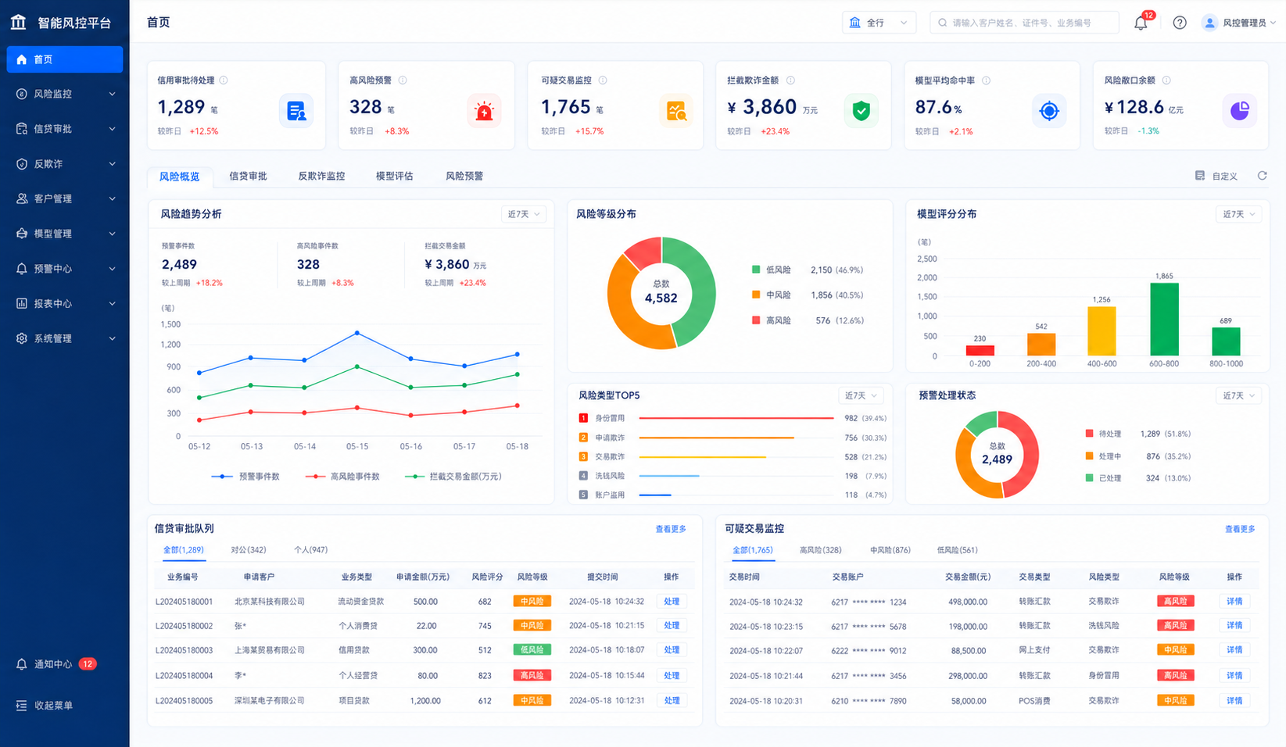
Task: Click the help question mark icon
Action: click(x=1180, y=23)
